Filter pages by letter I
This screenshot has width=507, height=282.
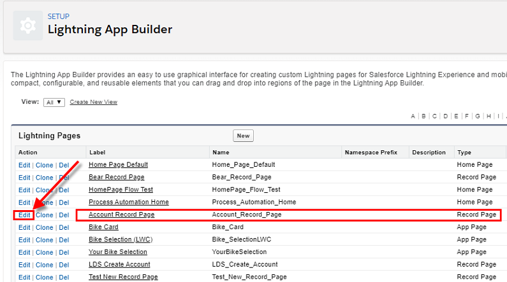[x=498, y=116]
